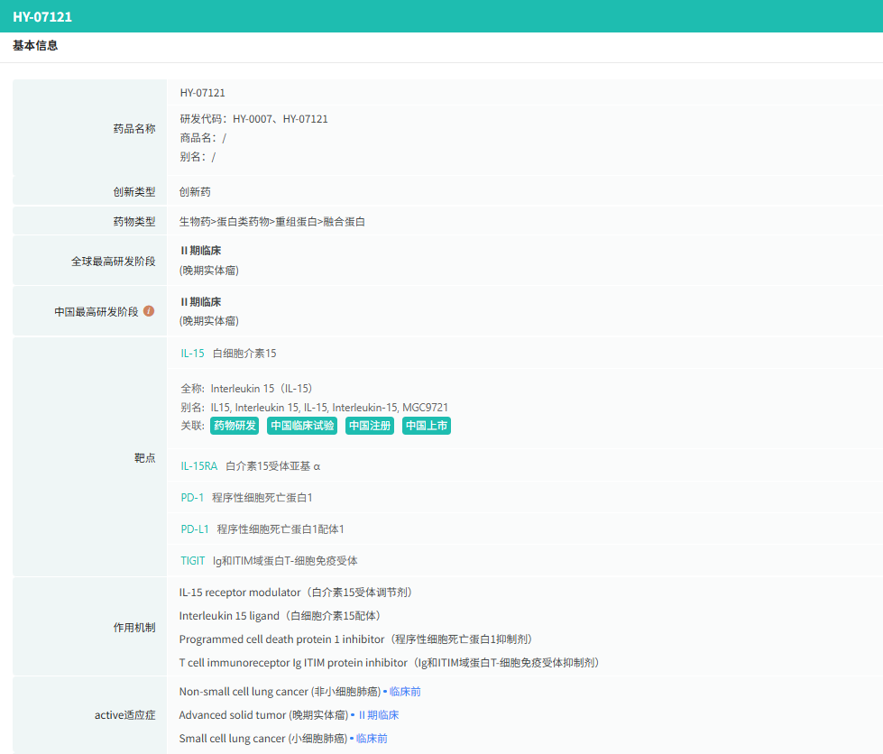Image resolution: width=883 pixels, height=754 pixels.
Task: Click 临床前 link for Small cell lung cancer
Action: 372,739
